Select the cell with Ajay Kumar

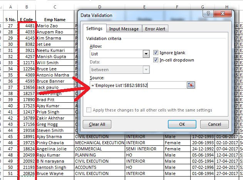(x=55, y=106)
